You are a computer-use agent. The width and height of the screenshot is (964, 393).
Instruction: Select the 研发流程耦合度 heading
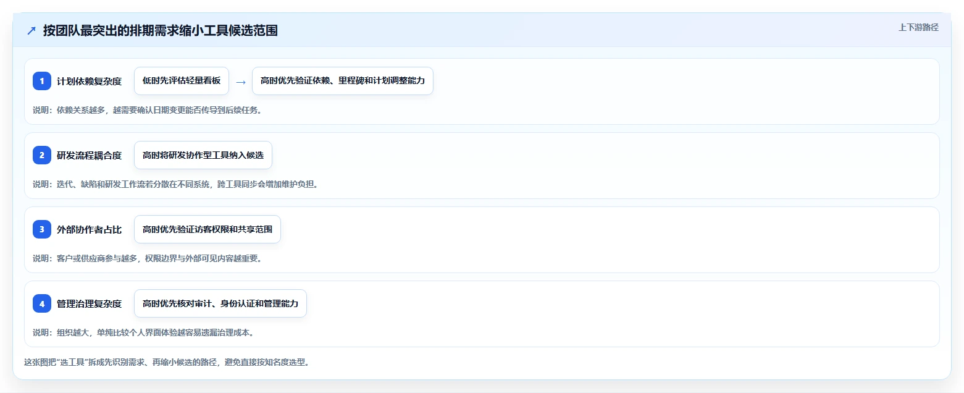click(x=89, y=155)
